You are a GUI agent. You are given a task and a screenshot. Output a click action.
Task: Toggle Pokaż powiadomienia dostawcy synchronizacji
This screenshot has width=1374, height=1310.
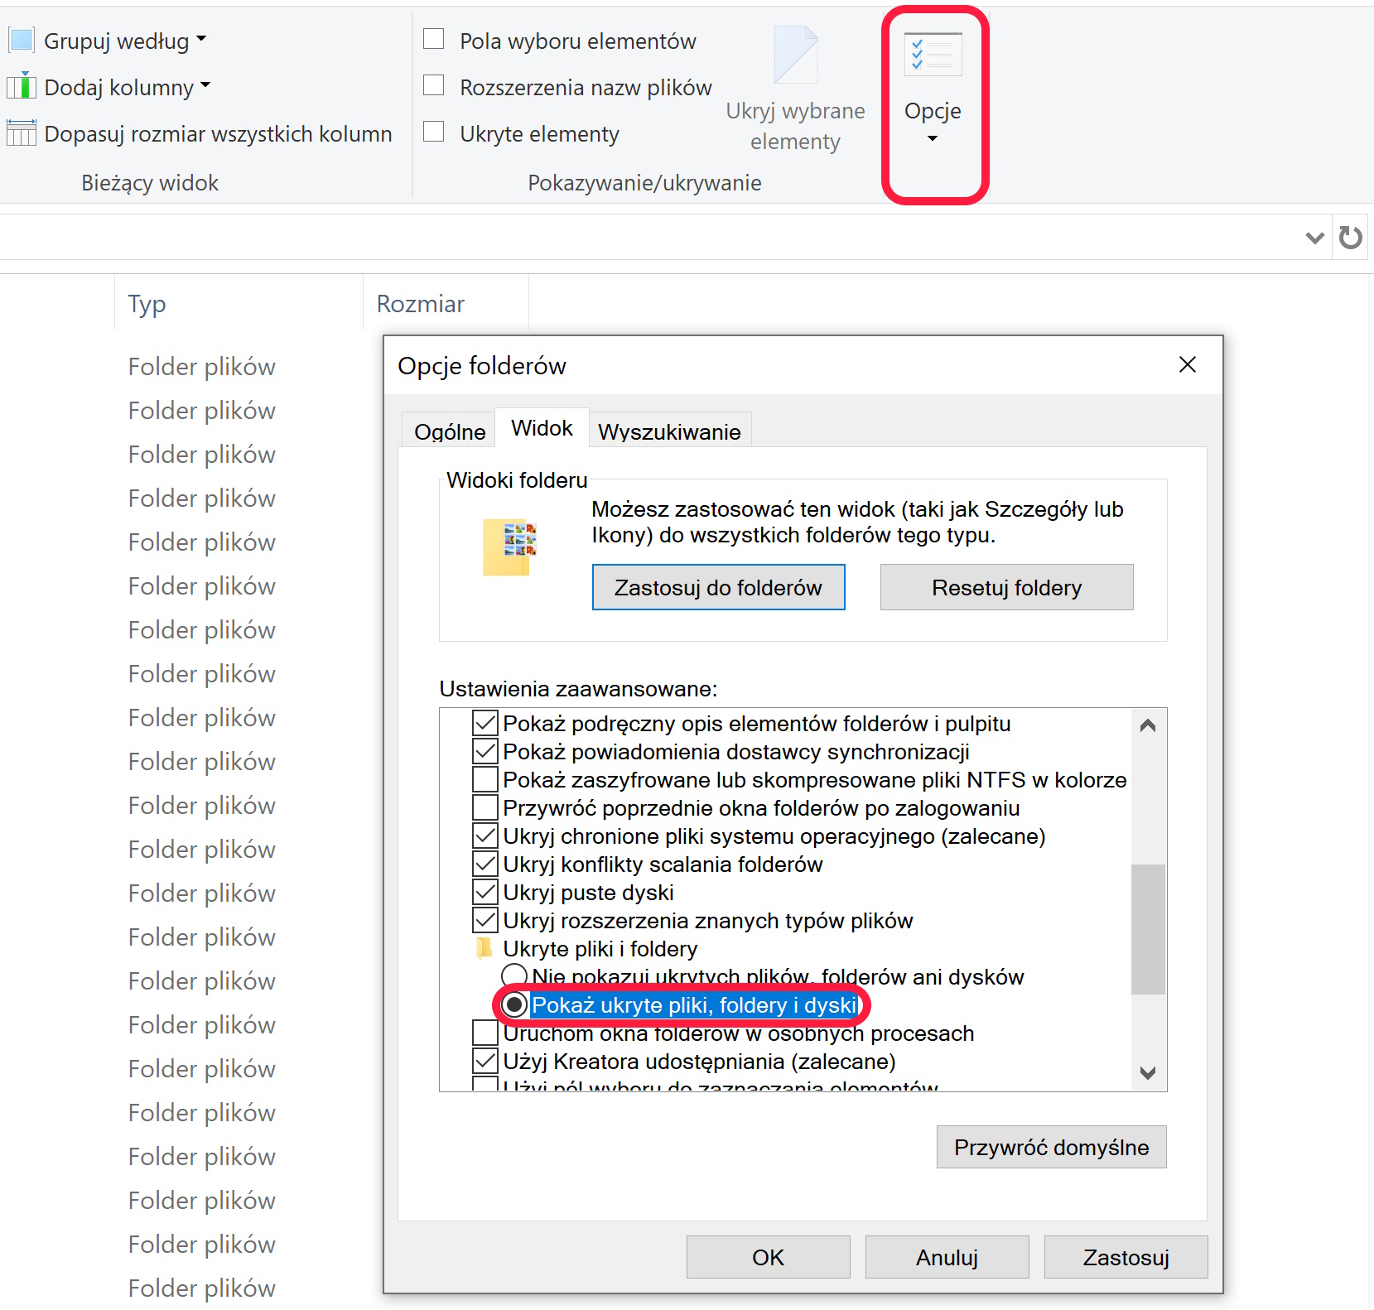[485, 751]
